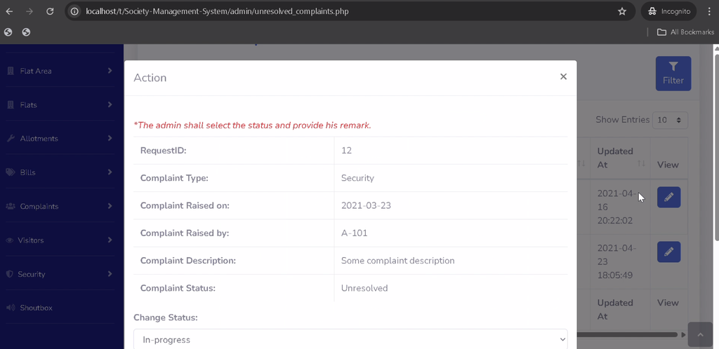Click the tags icon beside Bills
Viewport: 719px width, 349px height.
10,172
